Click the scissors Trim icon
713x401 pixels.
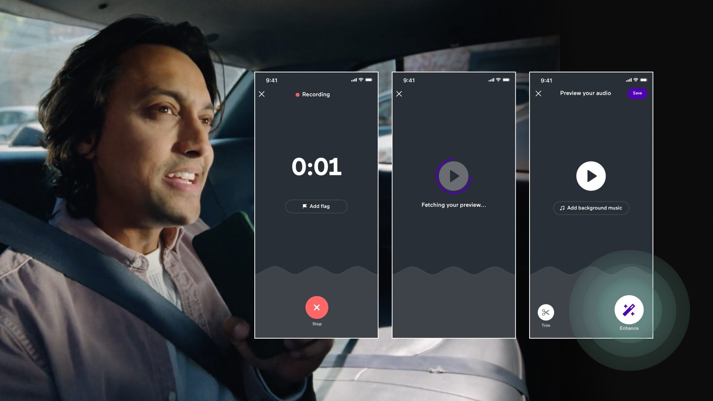546,312
